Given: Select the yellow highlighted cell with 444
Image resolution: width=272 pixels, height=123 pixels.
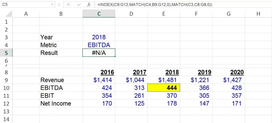Looking at the screenshot, I should point(164,88).
